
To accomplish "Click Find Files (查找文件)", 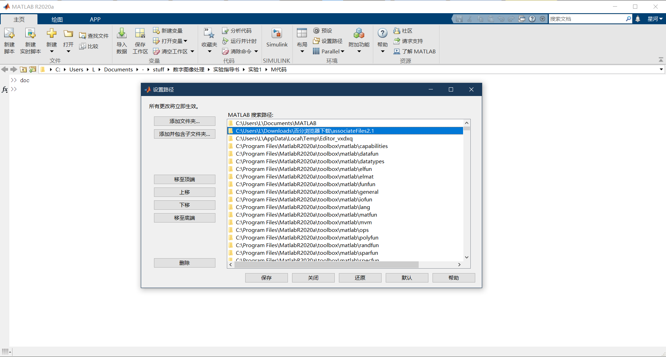I will (x=94, y=36).
